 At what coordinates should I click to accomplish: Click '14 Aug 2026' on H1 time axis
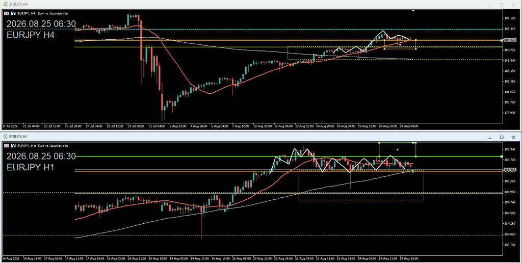[11, 258]
